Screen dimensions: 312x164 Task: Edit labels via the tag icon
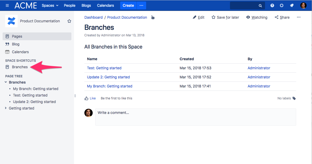[x=294, y=98]
